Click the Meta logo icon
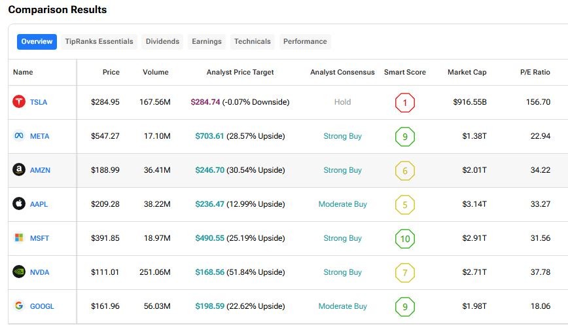 click(x=19, y=136)
